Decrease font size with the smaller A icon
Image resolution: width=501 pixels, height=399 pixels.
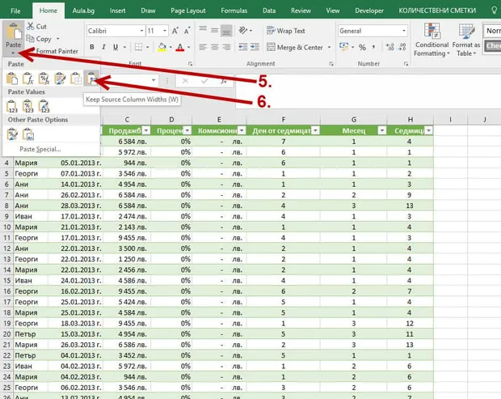(187, 31)
